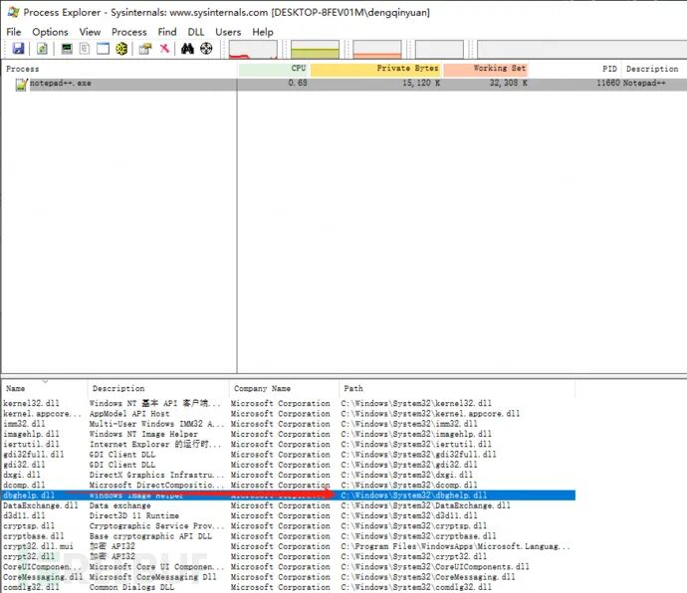This screenshot has height=593, width=687.
Task: Select the cryptbase.dll name entry
Action: pyautogui.click(x=33, y=536)
